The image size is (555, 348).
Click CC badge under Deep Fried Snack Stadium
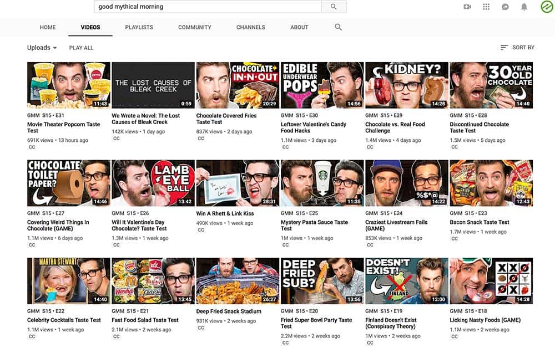[201, 328]
